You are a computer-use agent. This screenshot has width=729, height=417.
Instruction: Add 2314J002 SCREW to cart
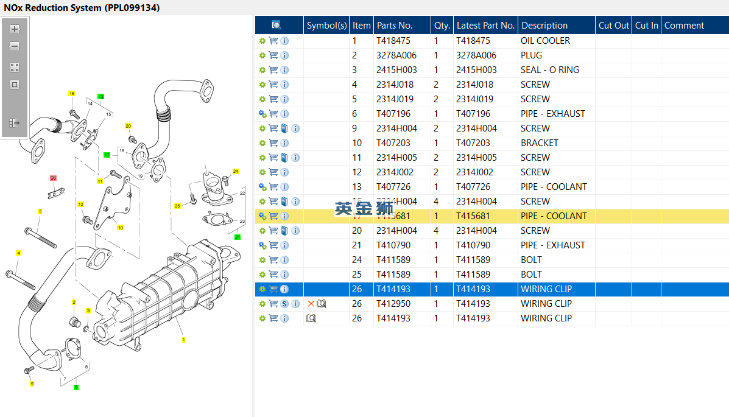[273, 172]
